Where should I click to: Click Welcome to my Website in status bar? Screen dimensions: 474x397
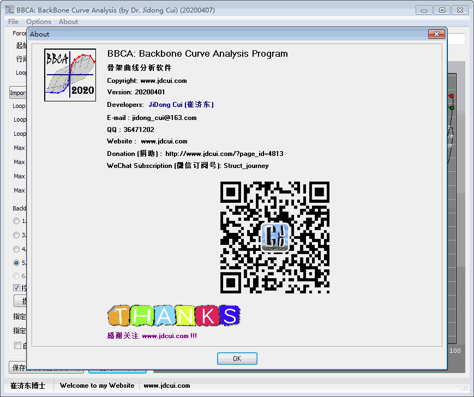[x=97, y=386]
